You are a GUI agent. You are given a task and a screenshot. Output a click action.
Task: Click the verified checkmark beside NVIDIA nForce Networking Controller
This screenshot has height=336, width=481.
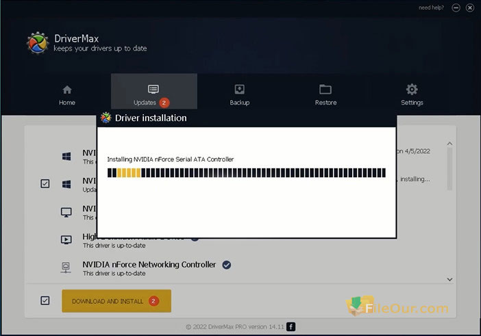227,265
